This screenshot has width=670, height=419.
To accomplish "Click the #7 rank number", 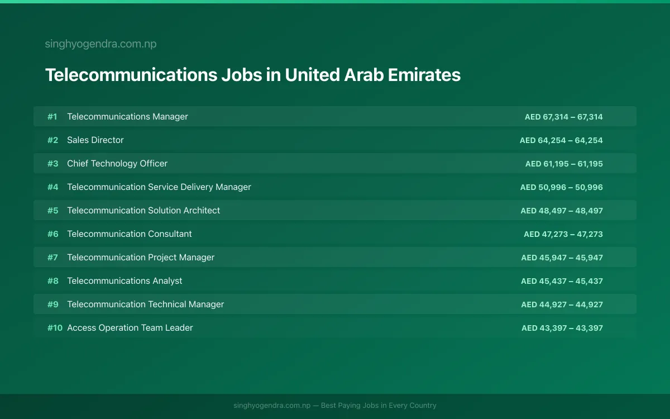I will pos(53,258).
